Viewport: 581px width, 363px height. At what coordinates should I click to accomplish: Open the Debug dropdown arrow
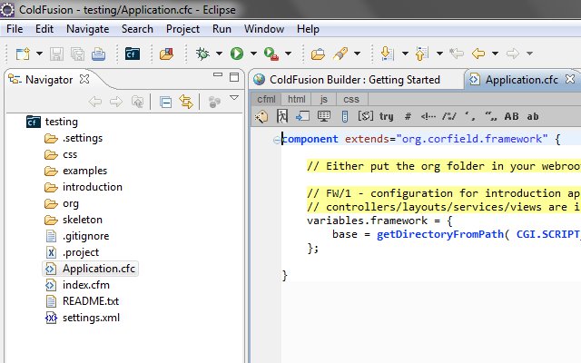tap(220, 54)
